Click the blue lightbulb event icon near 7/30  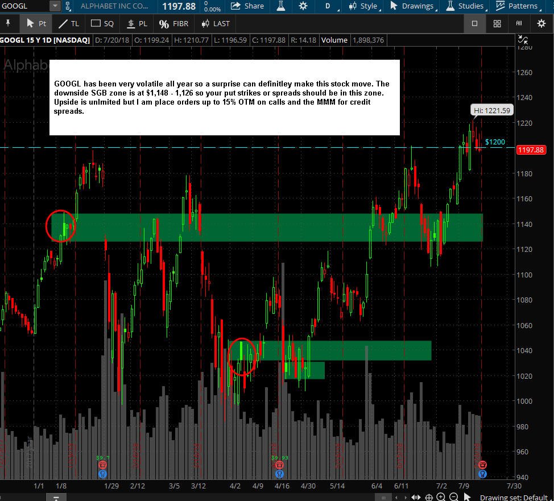point(482,474)
